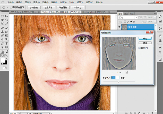Screen dimensions: 163x114
Task: Toggle Scroll All Windows checkbox
Action: coord(11,7)
